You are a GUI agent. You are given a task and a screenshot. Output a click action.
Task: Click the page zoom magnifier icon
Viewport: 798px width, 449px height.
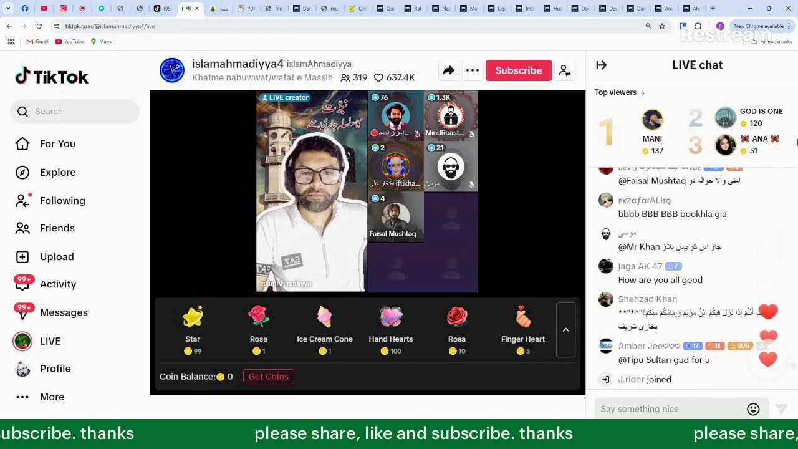tap(648, 26)
